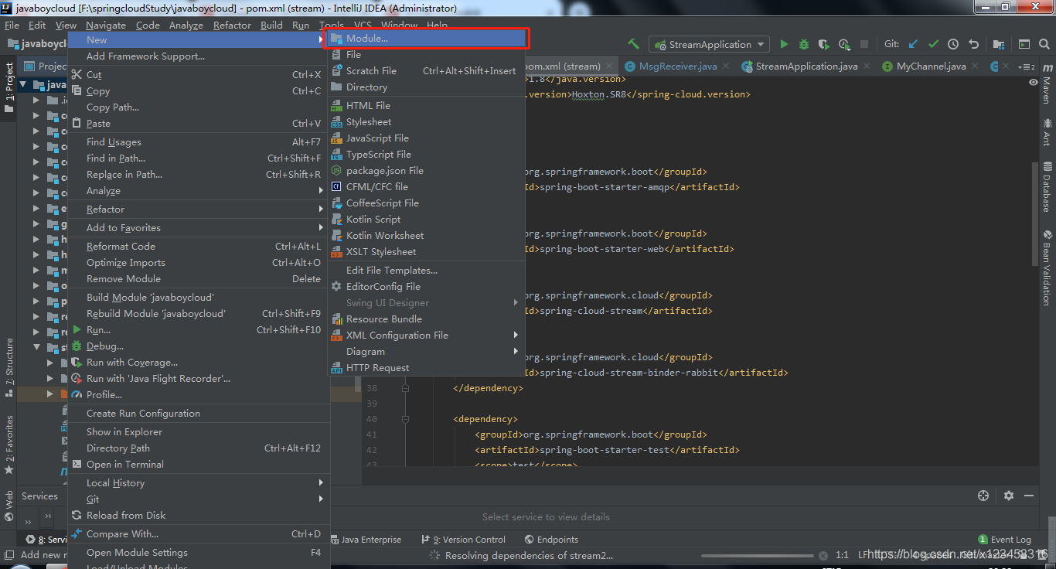
Task: Click Reload from Disk in the context menu
Action: point(199,515)
